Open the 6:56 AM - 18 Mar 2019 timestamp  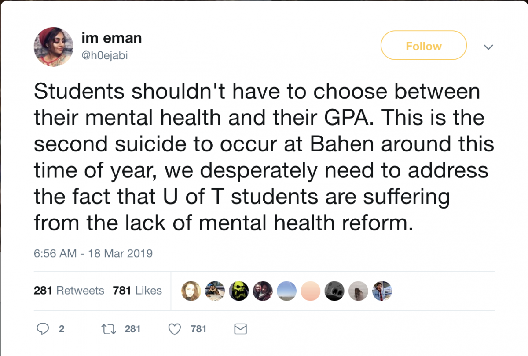[x=93, y=253]
